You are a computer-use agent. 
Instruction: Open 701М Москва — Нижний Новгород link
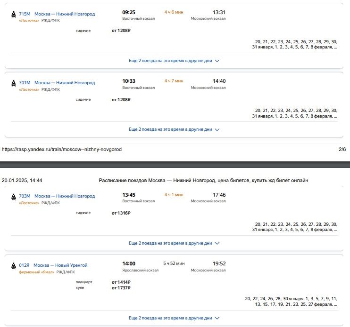click(57, 83)
